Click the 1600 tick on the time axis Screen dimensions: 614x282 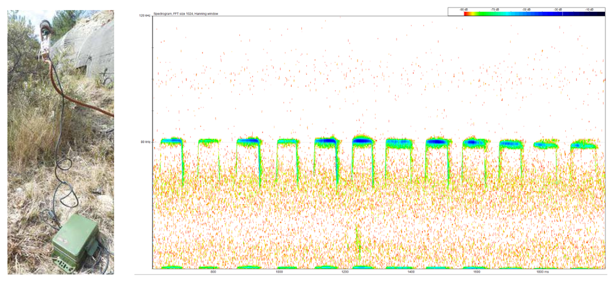[477, 272]
